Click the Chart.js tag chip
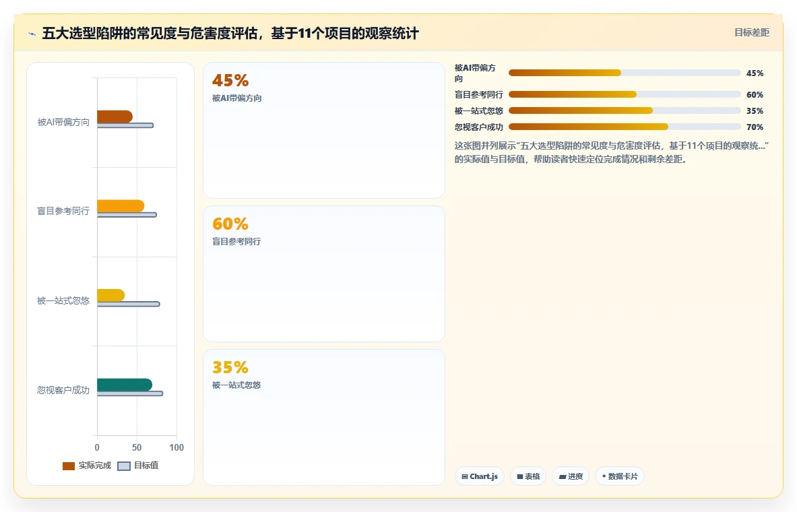Image resolution: width=797 pixels, height=512 pixels. point(479,476)
